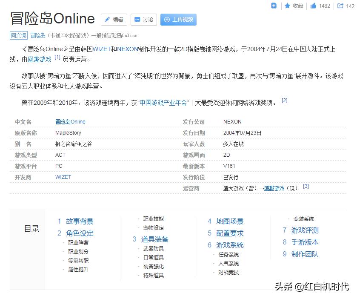
Task: Click the 枫之谷/新枫之谷 alias value
Action: point(74,144)
